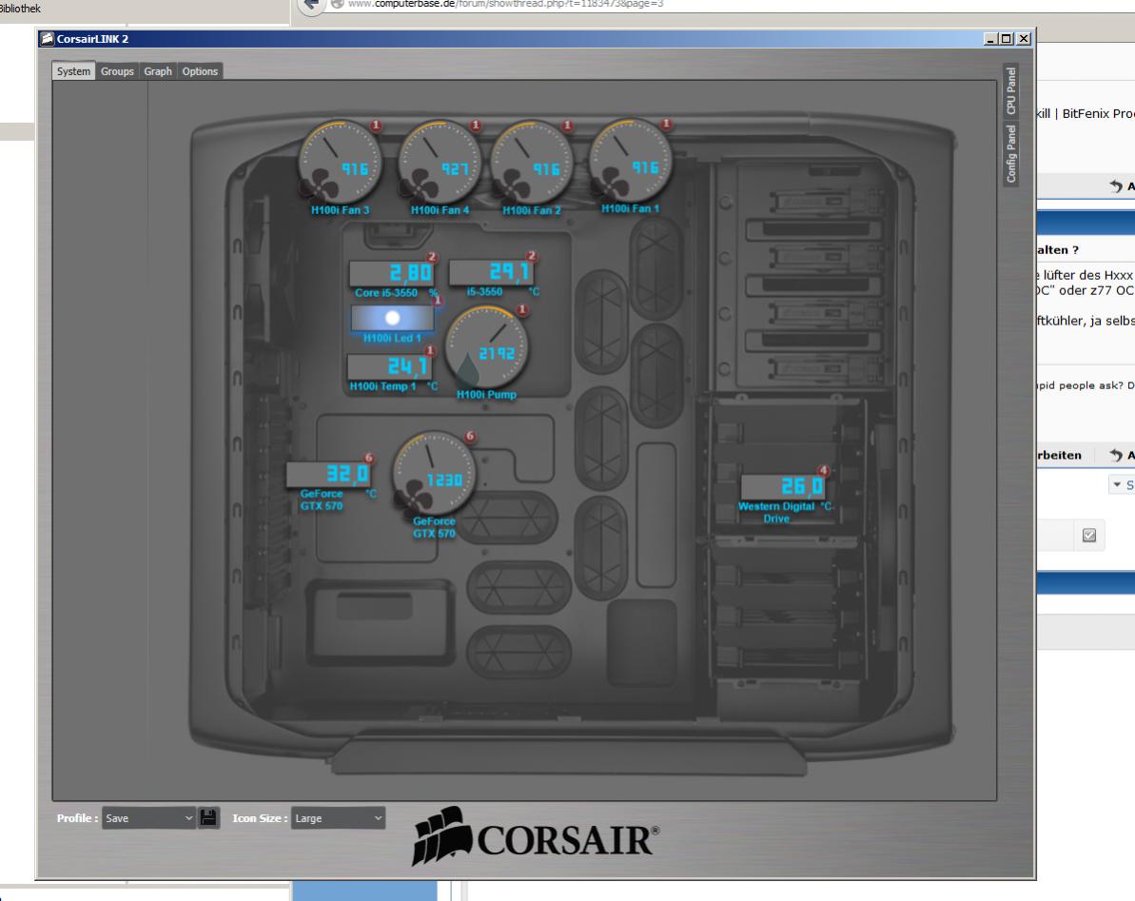Image resolution: width=1135 pixels, height=901 pixels.
Task: Click the H100i Pump speed gauge
Action: 486,347
